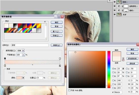Click the Load gradient button

tap(57, 31)
